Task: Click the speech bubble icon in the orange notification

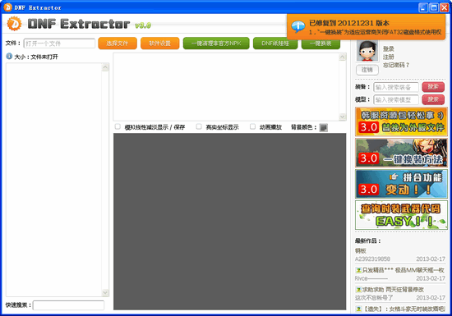Action: (x=297, y=26)
